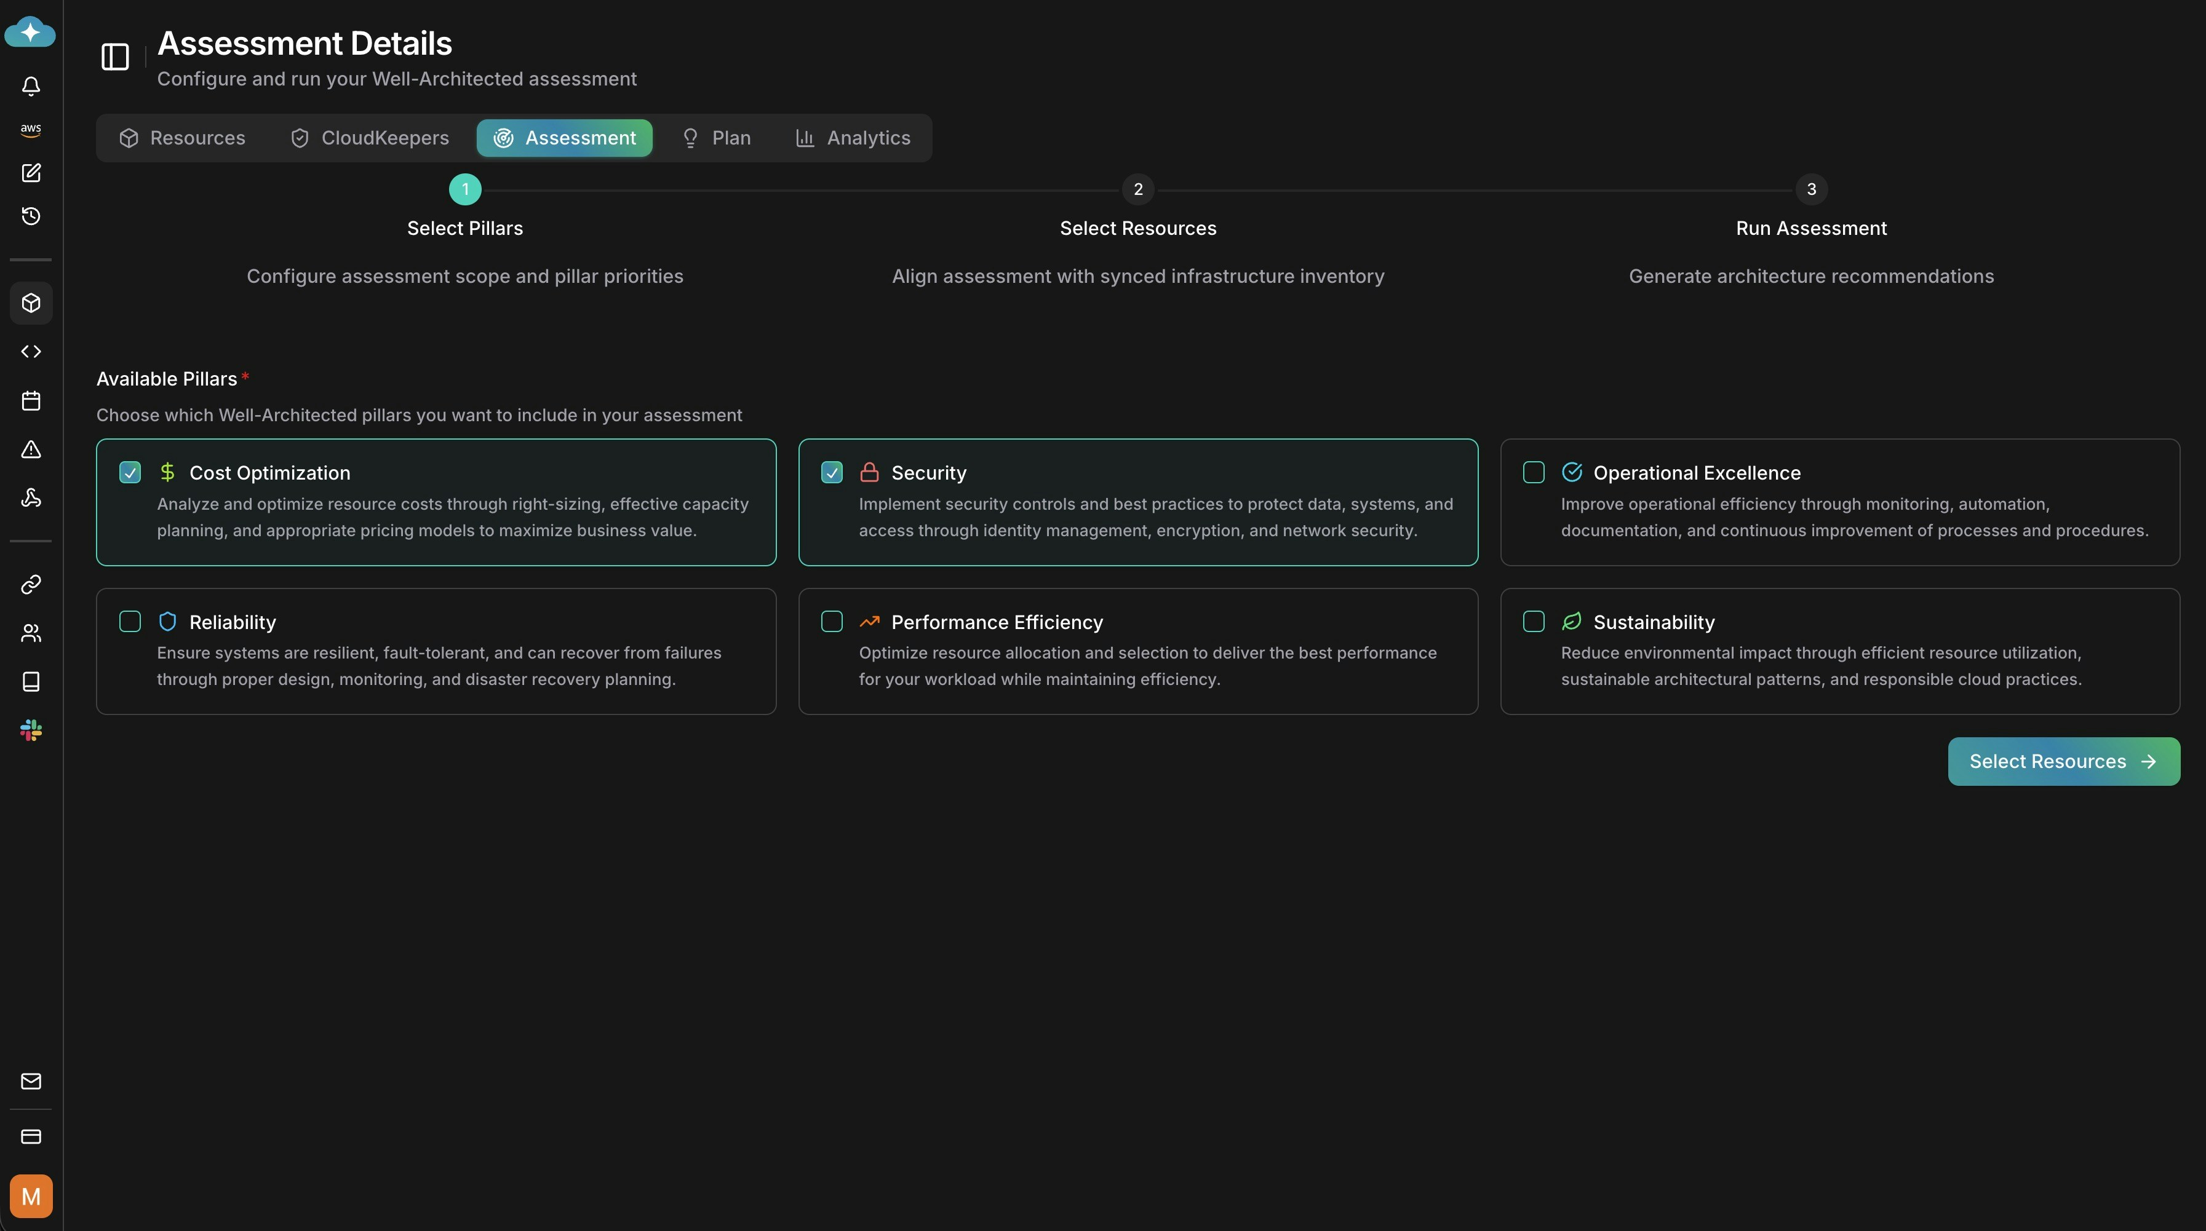This screenshot has height=1231, width=2206.
Task: Open the Analytics tab
Action: (x=853, y=138)
